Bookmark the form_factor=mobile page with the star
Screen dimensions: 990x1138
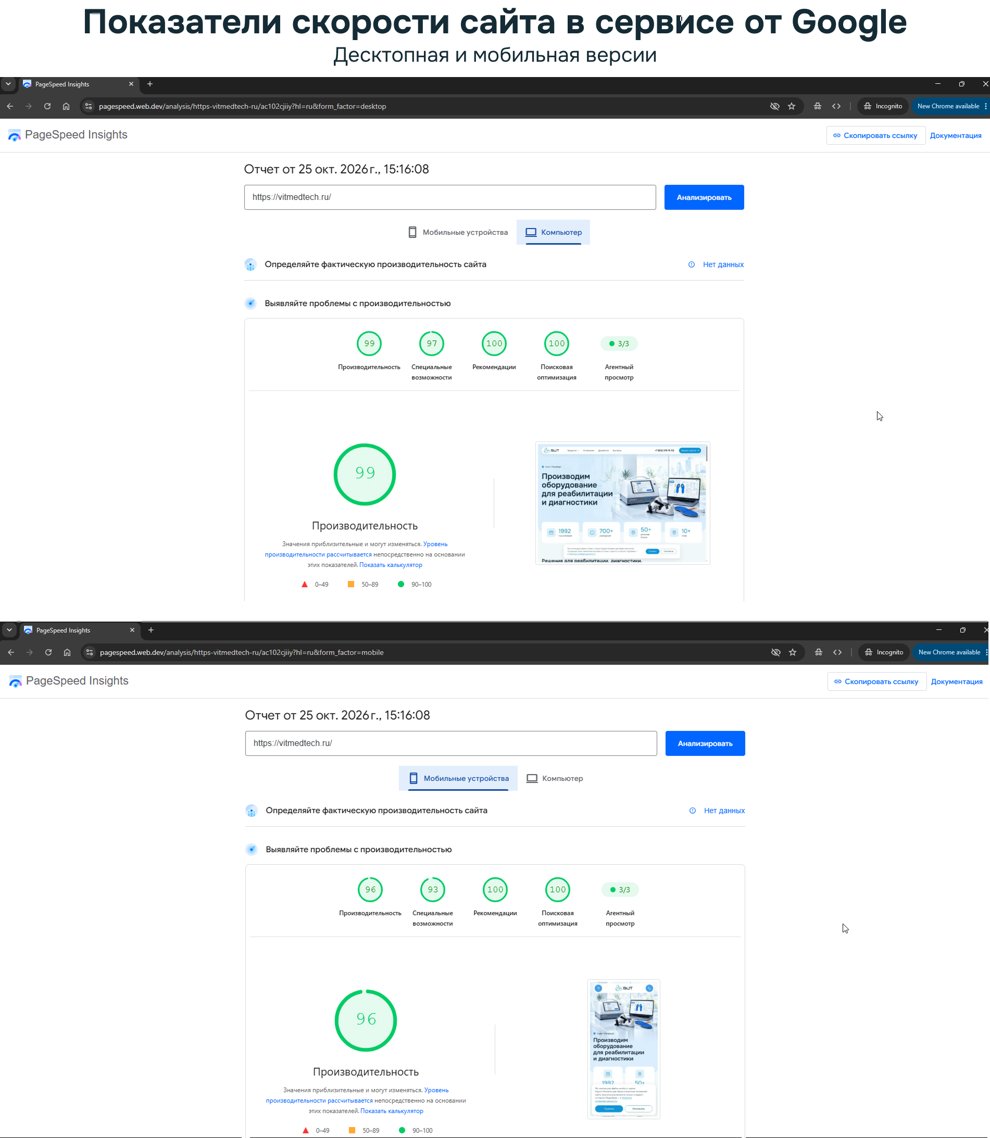(x=793, y=653)
